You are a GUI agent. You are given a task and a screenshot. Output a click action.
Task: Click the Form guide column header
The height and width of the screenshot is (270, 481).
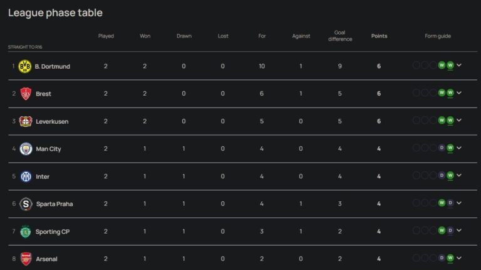pos(438,36)
